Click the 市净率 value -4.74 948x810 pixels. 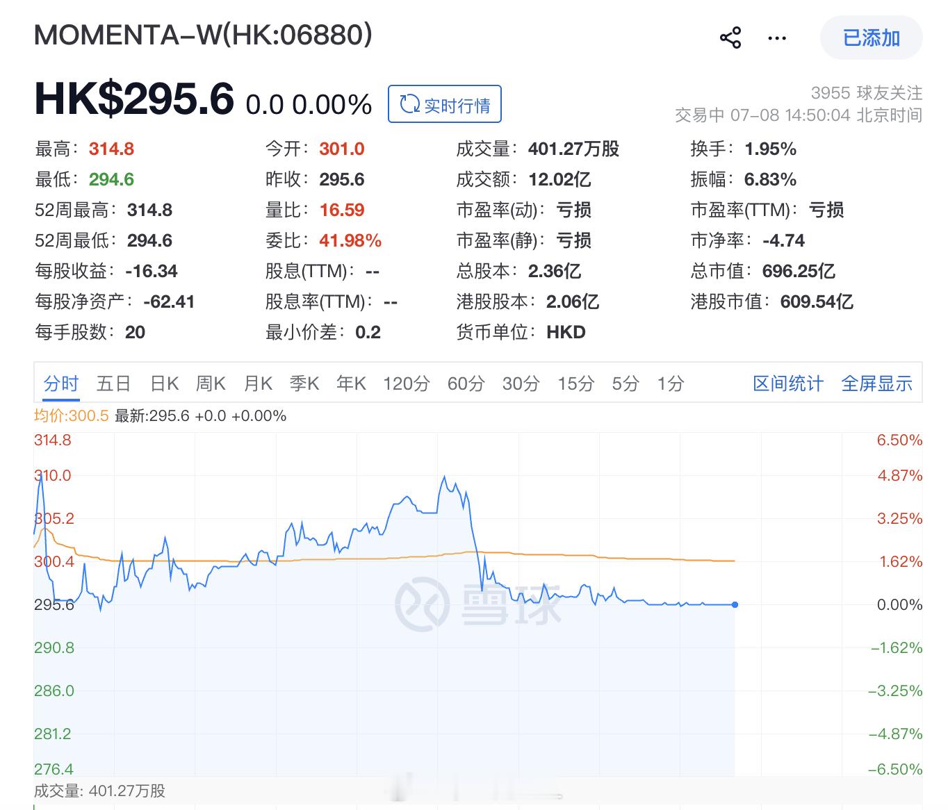[783, 240]
